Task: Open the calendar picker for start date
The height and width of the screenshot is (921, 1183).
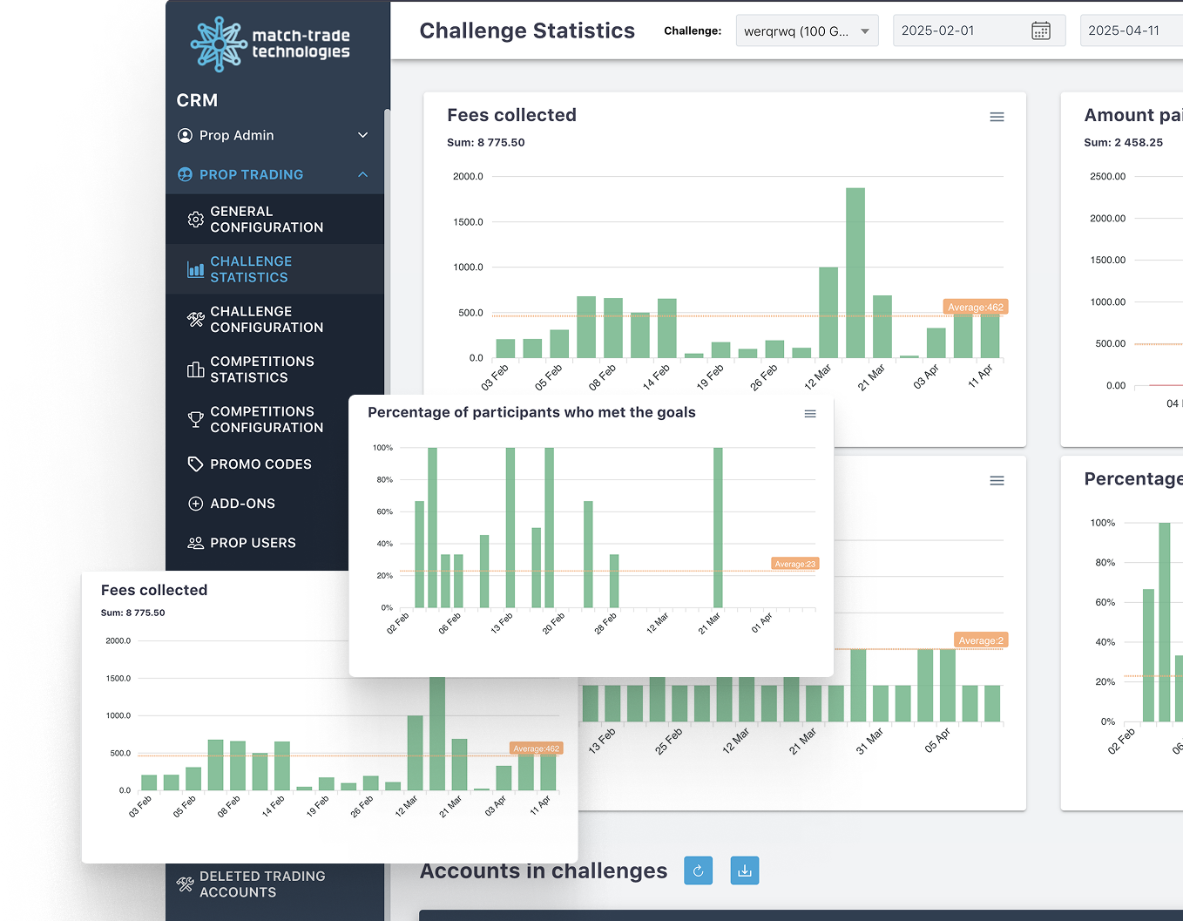Action: click(1040, 31)
